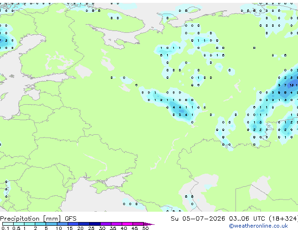Select the 20–25 mm legend swatch

pos(84,224)
